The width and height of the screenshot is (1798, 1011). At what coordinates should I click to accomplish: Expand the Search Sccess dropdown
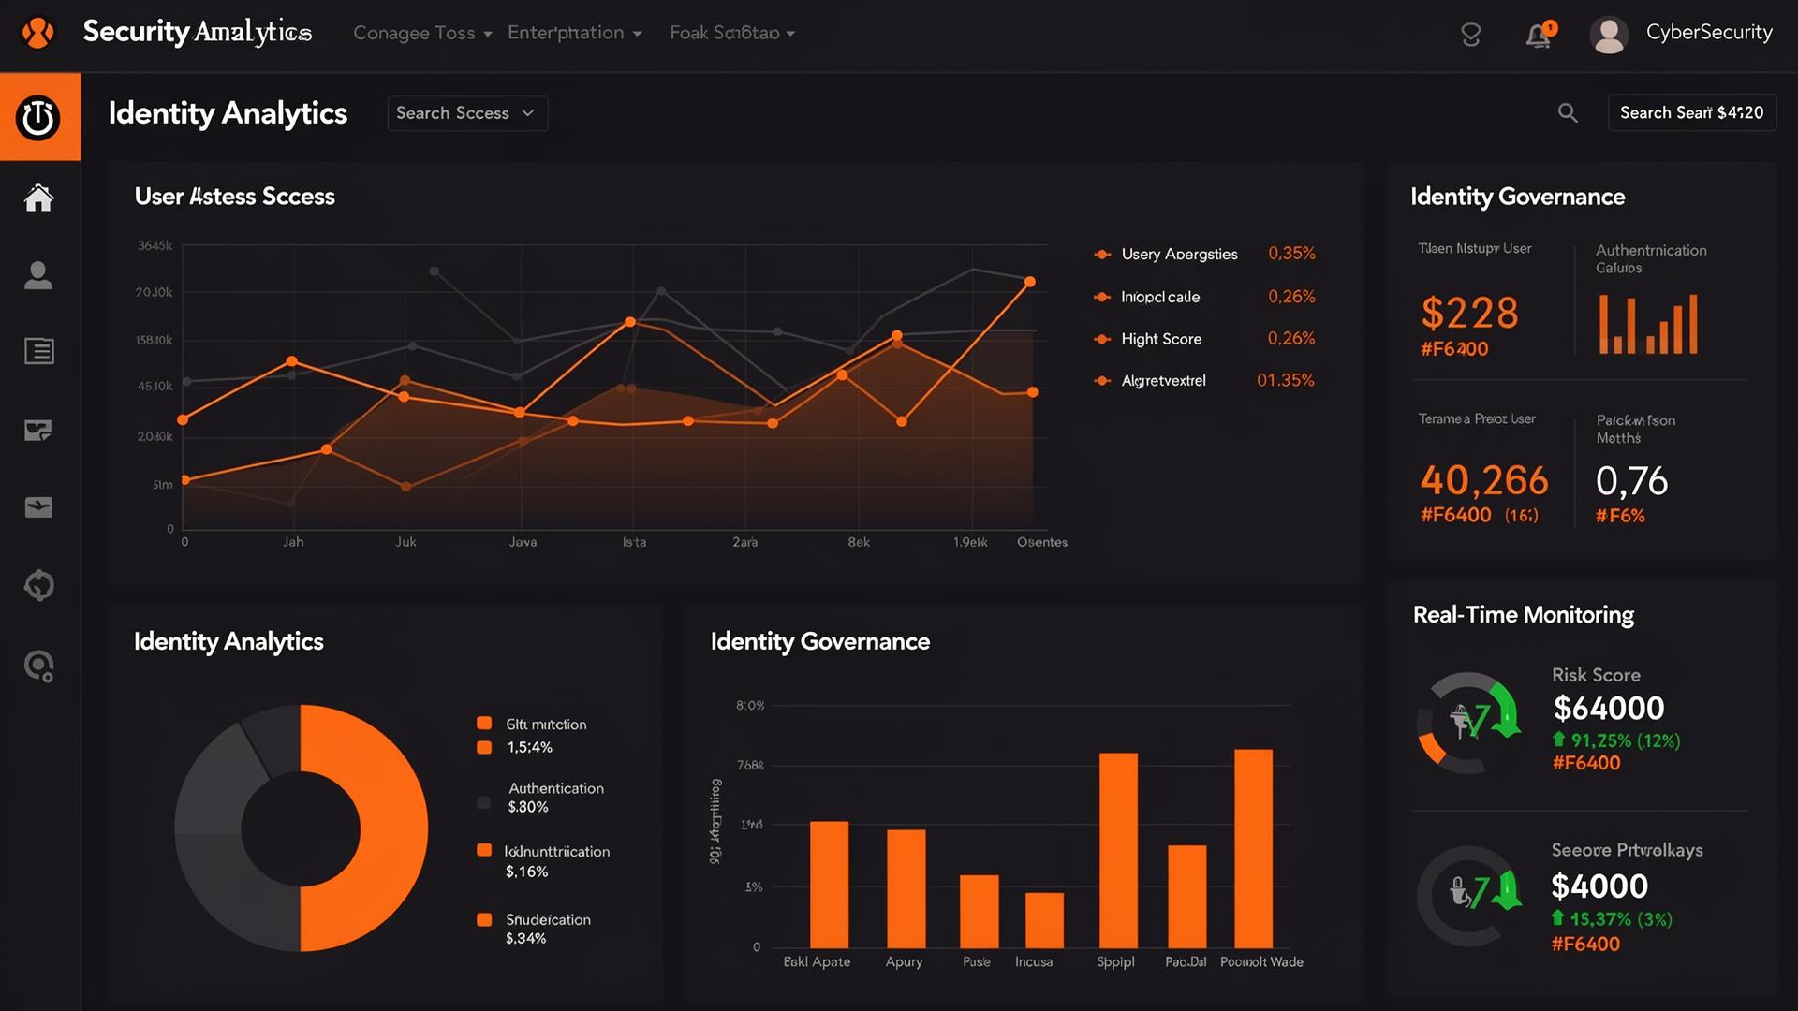[x=466, y=113]
